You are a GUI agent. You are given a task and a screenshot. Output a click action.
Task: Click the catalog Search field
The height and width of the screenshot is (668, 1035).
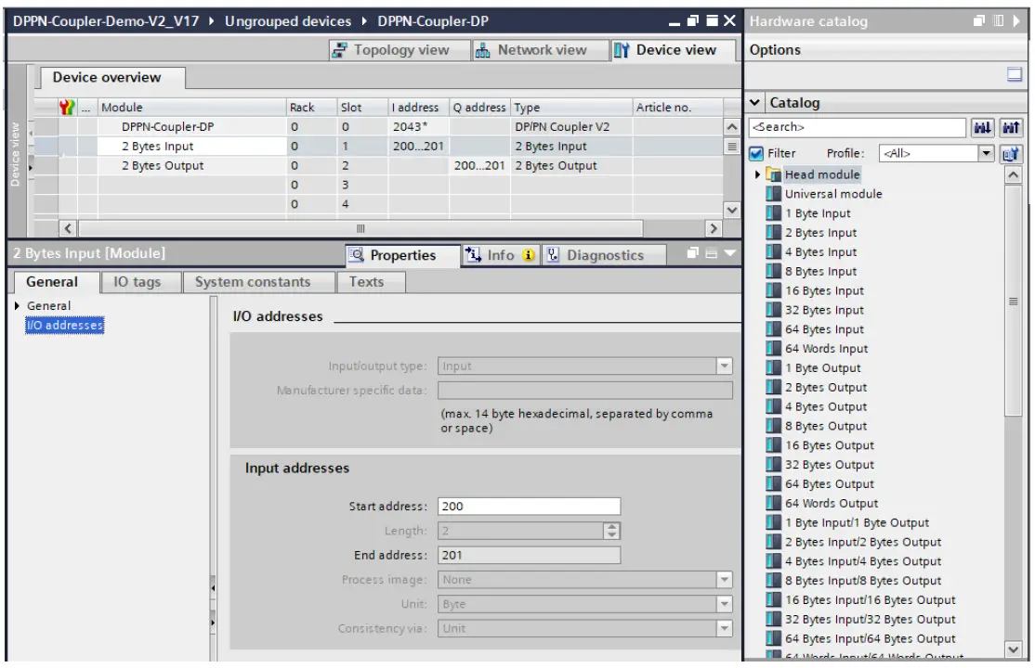[x=858, y=127]
